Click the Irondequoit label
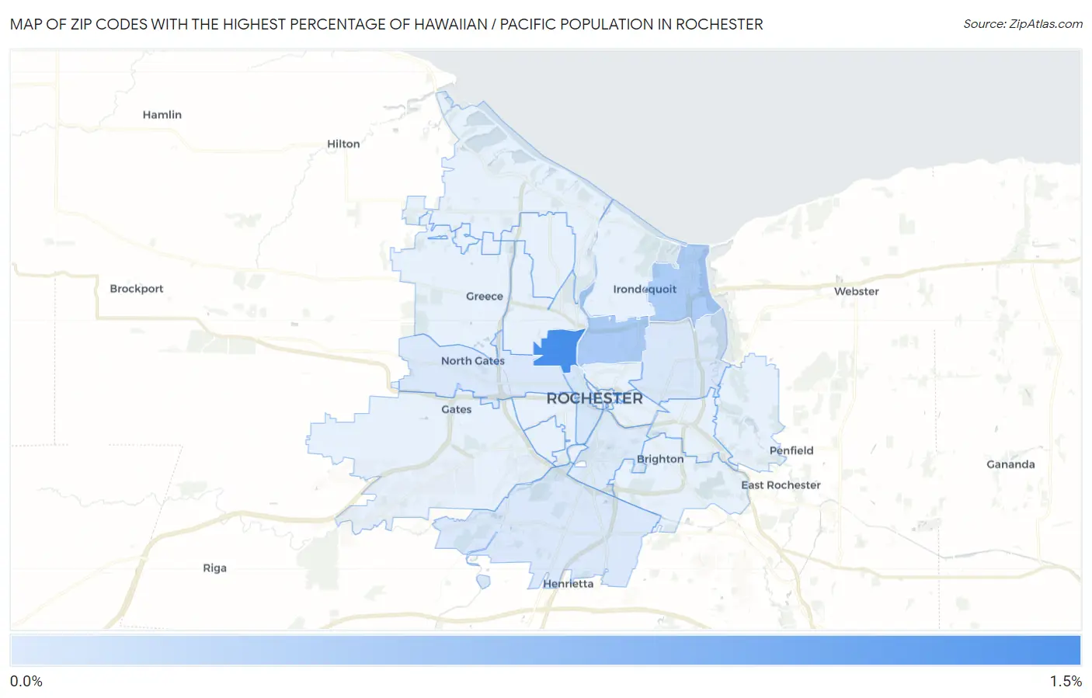 tap(645, 289)
